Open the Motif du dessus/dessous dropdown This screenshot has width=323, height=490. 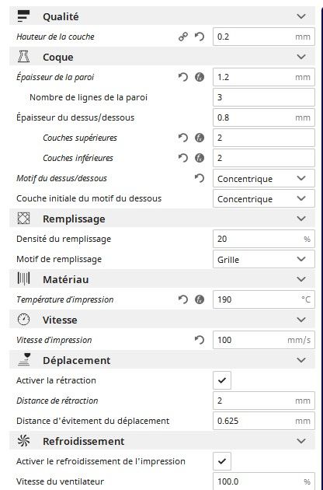pyautogui.click(x=264, y=178)
